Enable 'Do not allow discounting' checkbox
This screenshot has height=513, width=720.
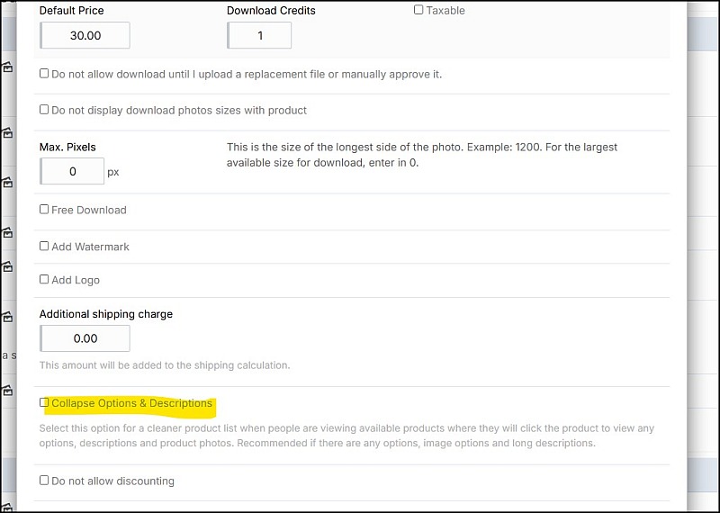pyautogui.click(x=44, y=481)
